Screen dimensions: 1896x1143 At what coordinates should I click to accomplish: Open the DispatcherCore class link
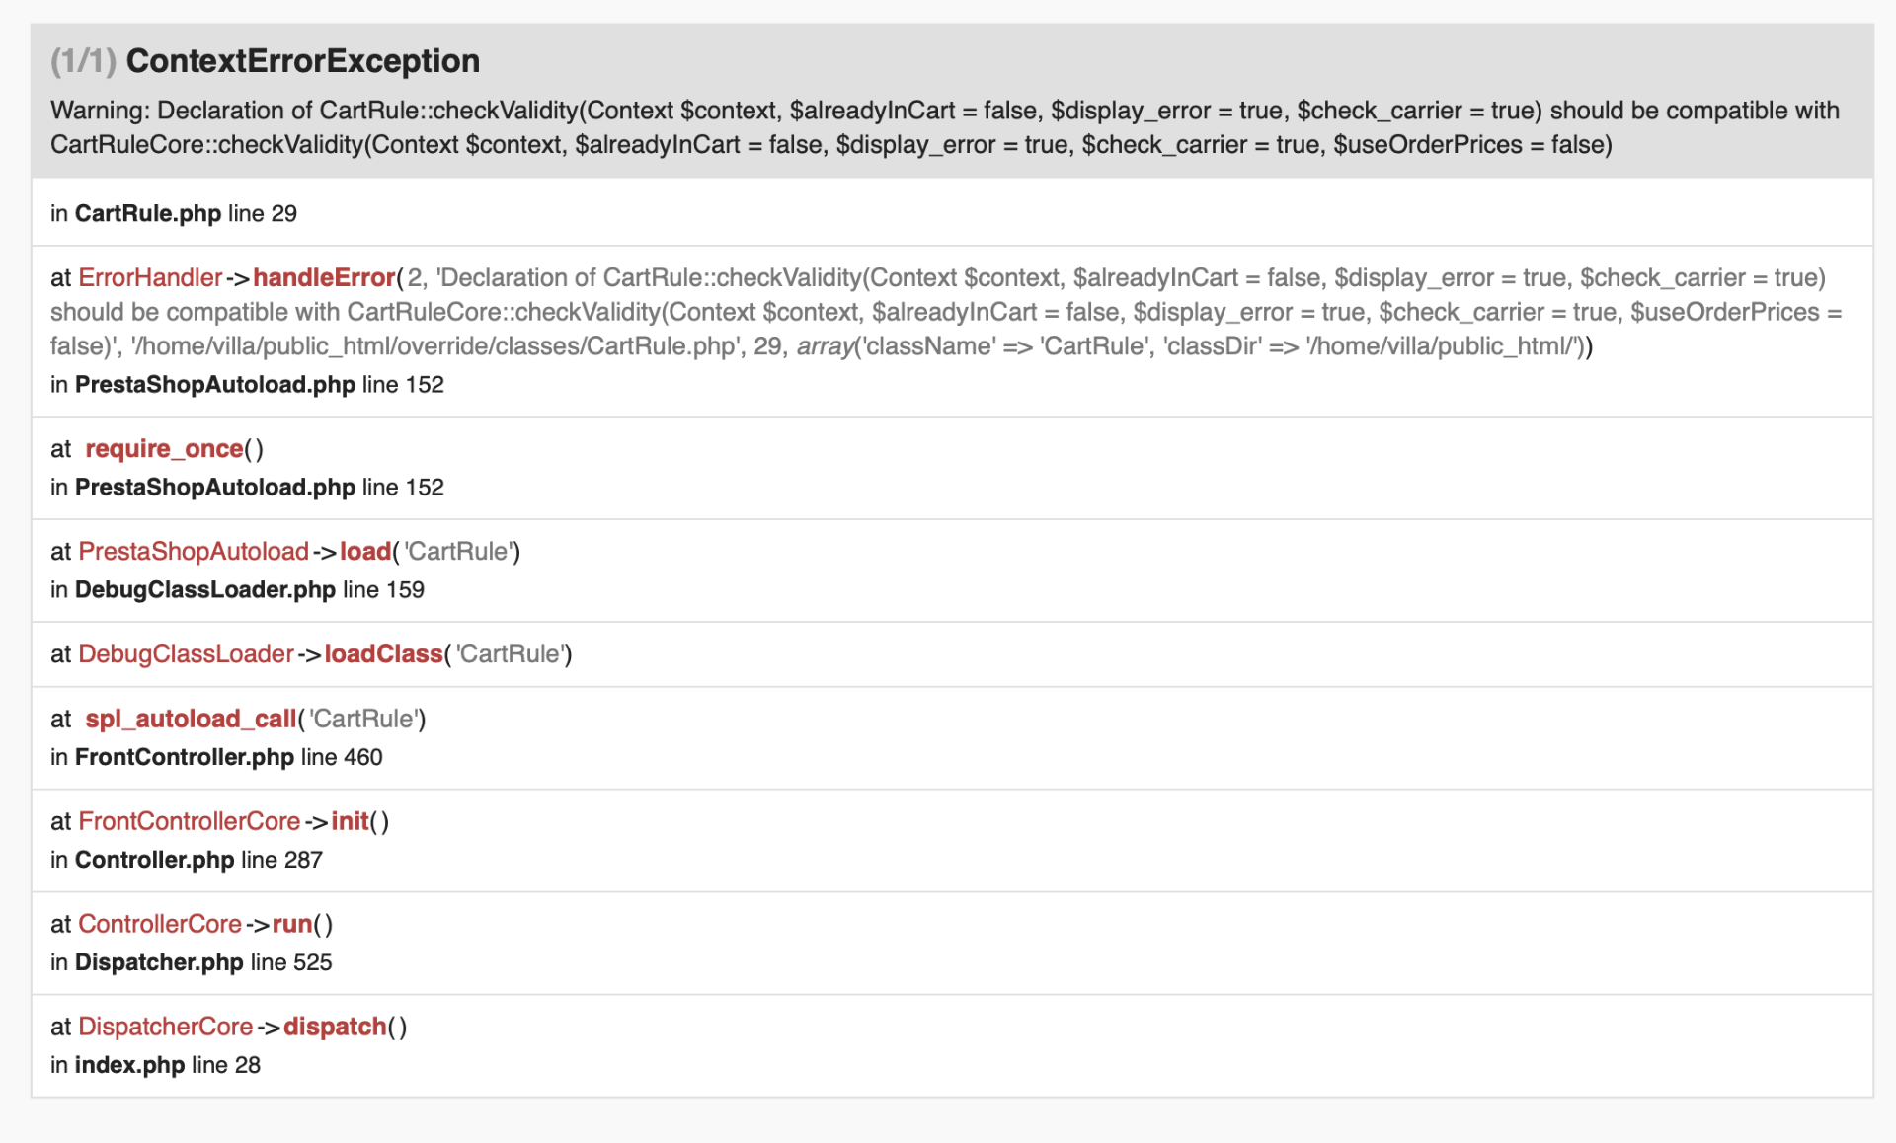click(x=166, y=1027)
